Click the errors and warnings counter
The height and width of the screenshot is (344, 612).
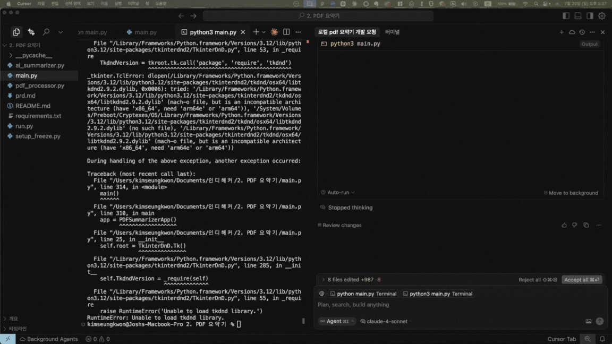click(98, 339)
